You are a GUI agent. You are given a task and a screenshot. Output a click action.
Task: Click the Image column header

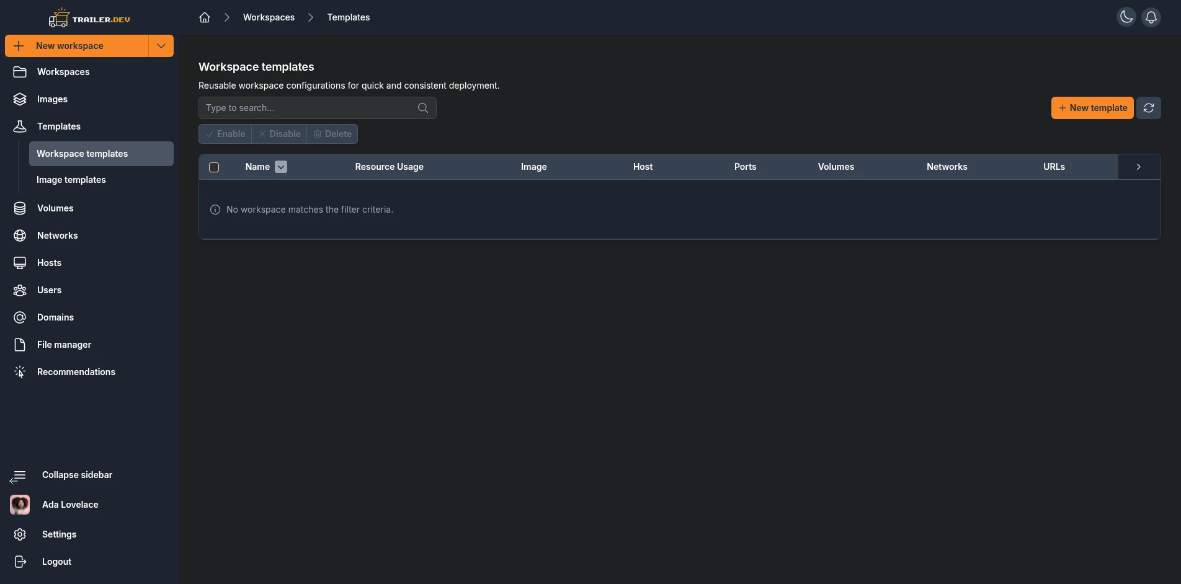pos(533,167)
